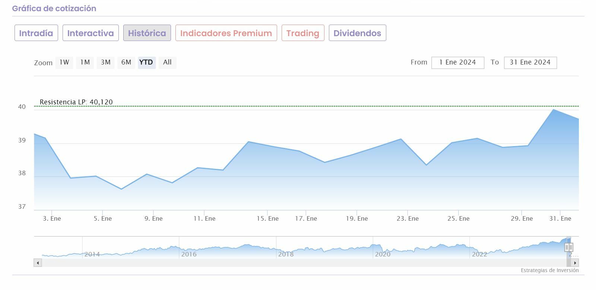Click the navigator horizontal scrollbar track
596x290 pixels.
pyautogui.click(x=298, y=263)
